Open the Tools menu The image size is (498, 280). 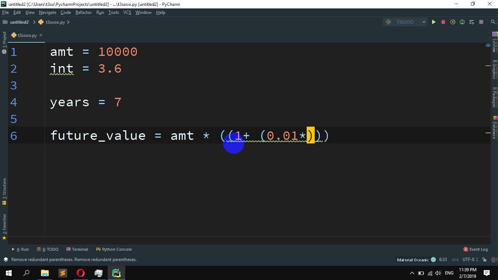(114, 12)
